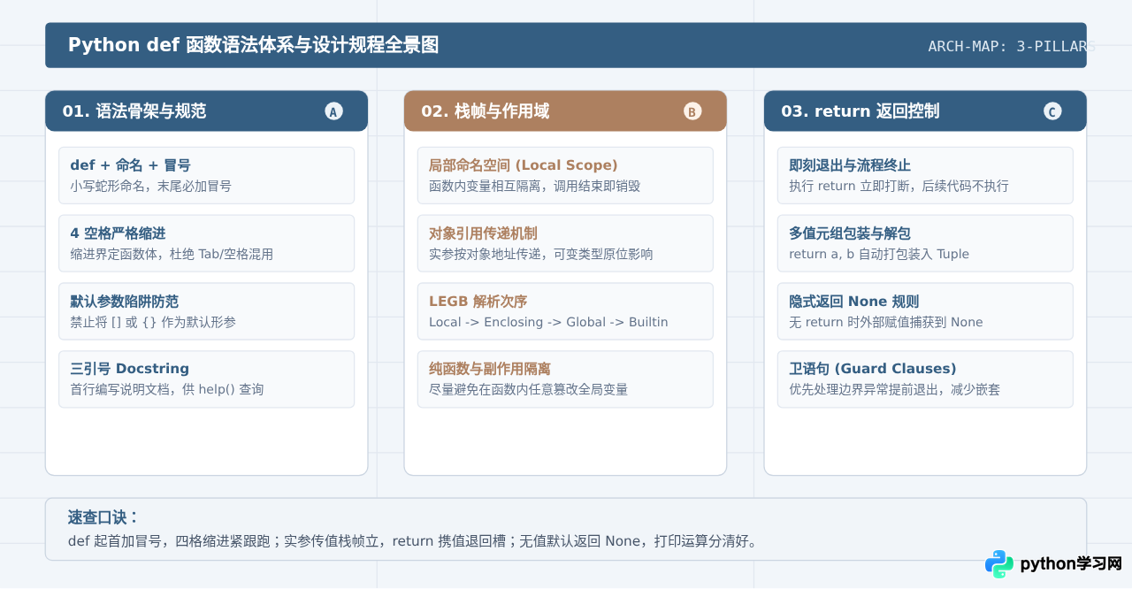This screenshot has width=1132, height=589.
Task: Click the text "小写蛇形命名，末尾必加冒号"
Action: (151, 186)
